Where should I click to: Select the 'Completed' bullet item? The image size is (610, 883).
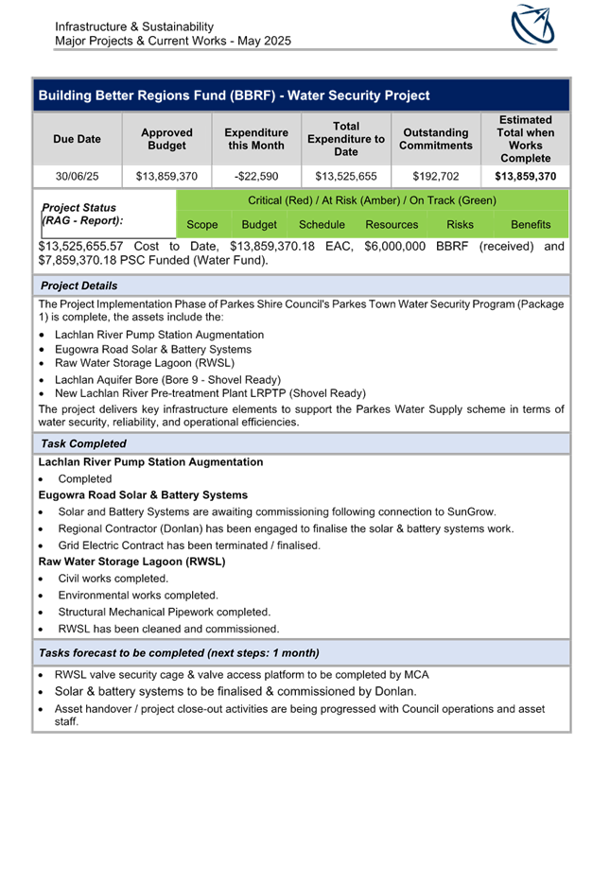(x=84, y=479)
